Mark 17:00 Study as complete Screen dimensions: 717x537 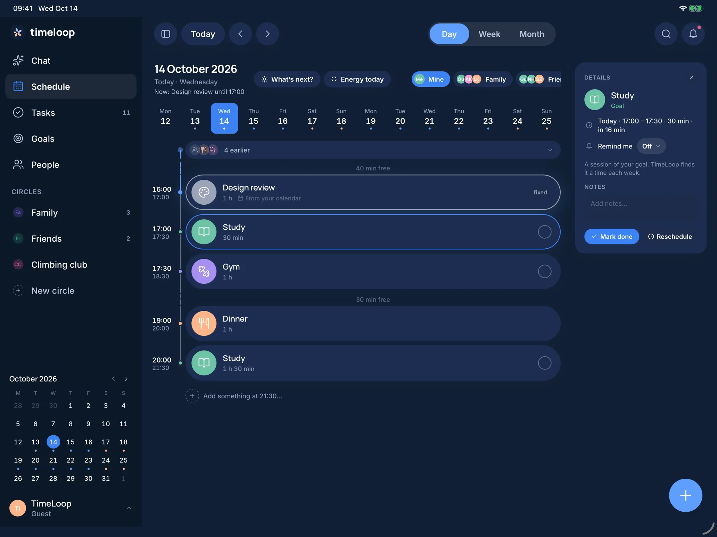544,232
